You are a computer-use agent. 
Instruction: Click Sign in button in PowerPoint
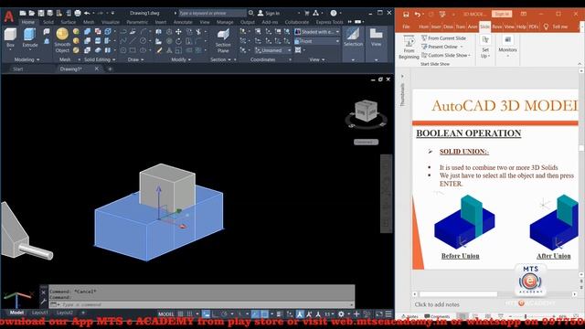tap(502, 14)
